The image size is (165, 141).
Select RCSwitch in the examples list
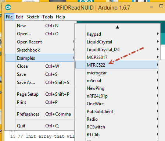(x=117, y=127)
